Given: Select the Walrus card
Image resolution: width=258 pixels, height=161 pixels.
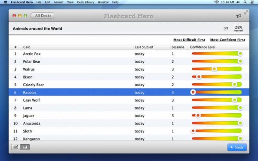Looking at the screenshot, I should [x=129, y=69].
